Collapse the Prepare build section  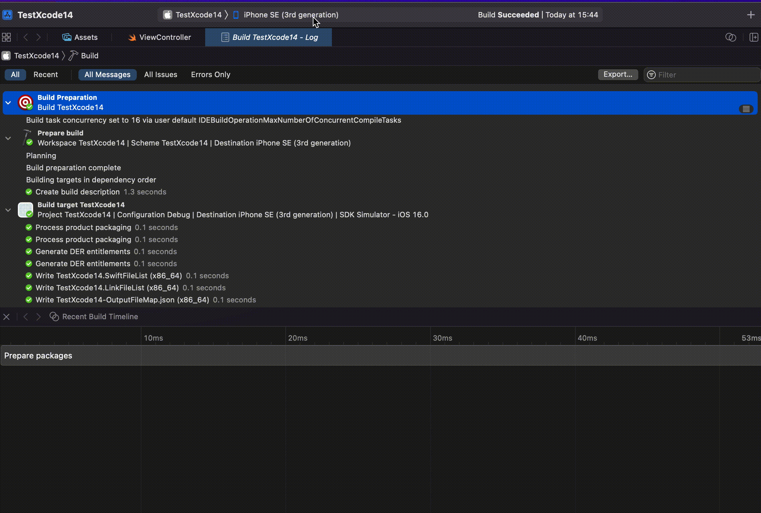(x=8, y=138)
